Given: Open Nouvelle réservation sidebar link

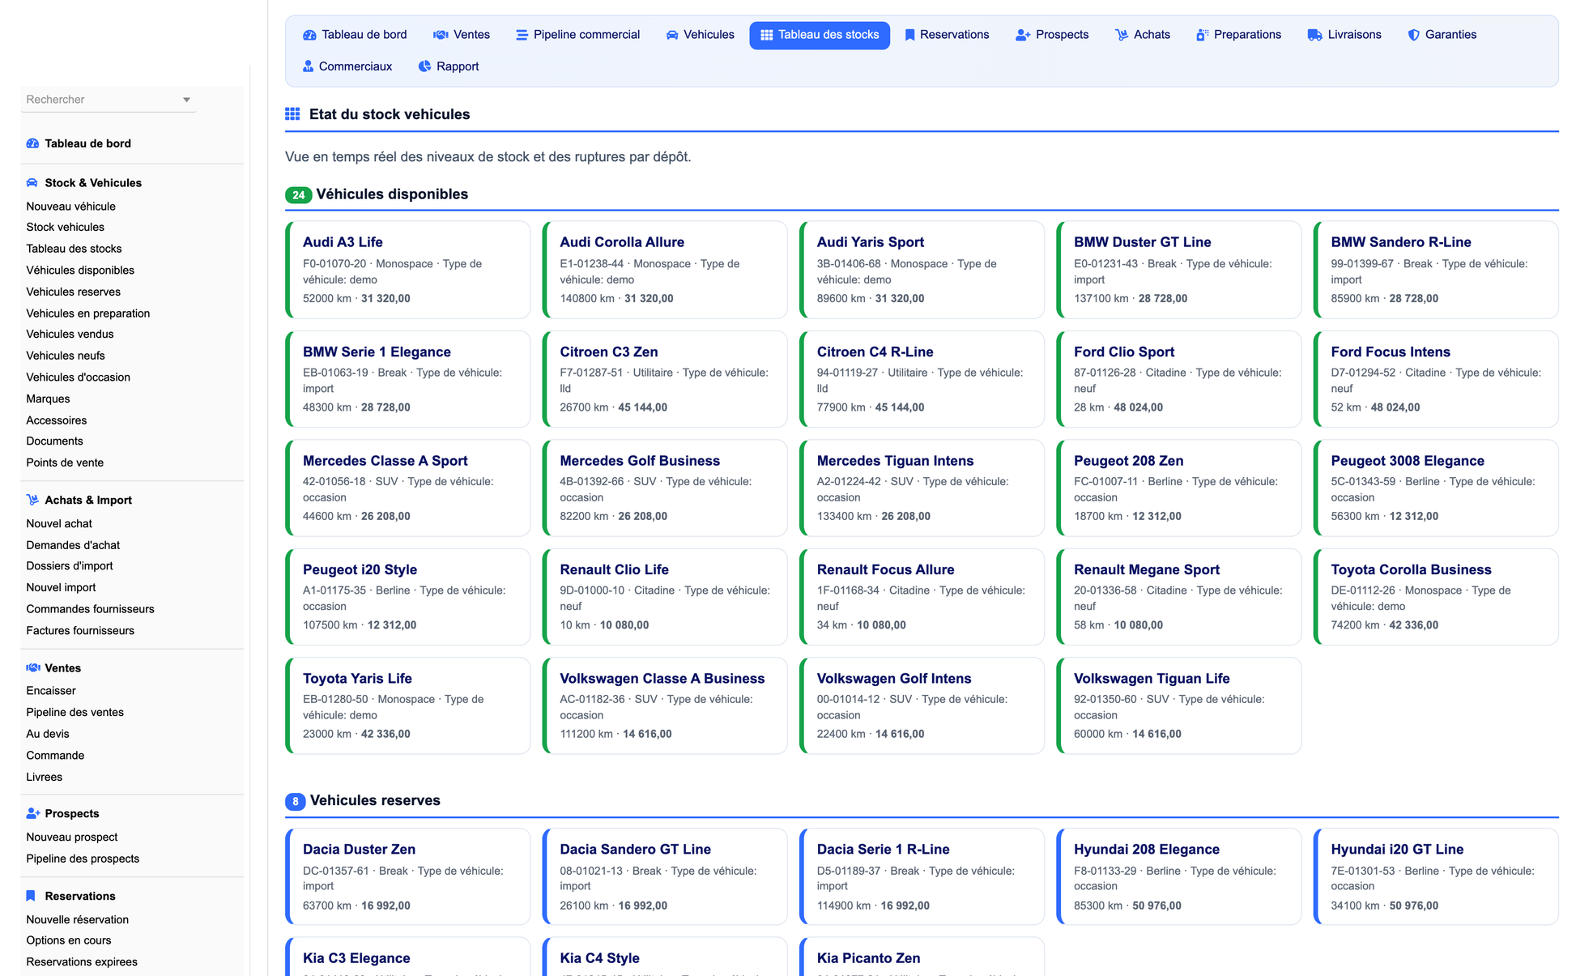Looking at the screenshot, I should pos(77,920).
